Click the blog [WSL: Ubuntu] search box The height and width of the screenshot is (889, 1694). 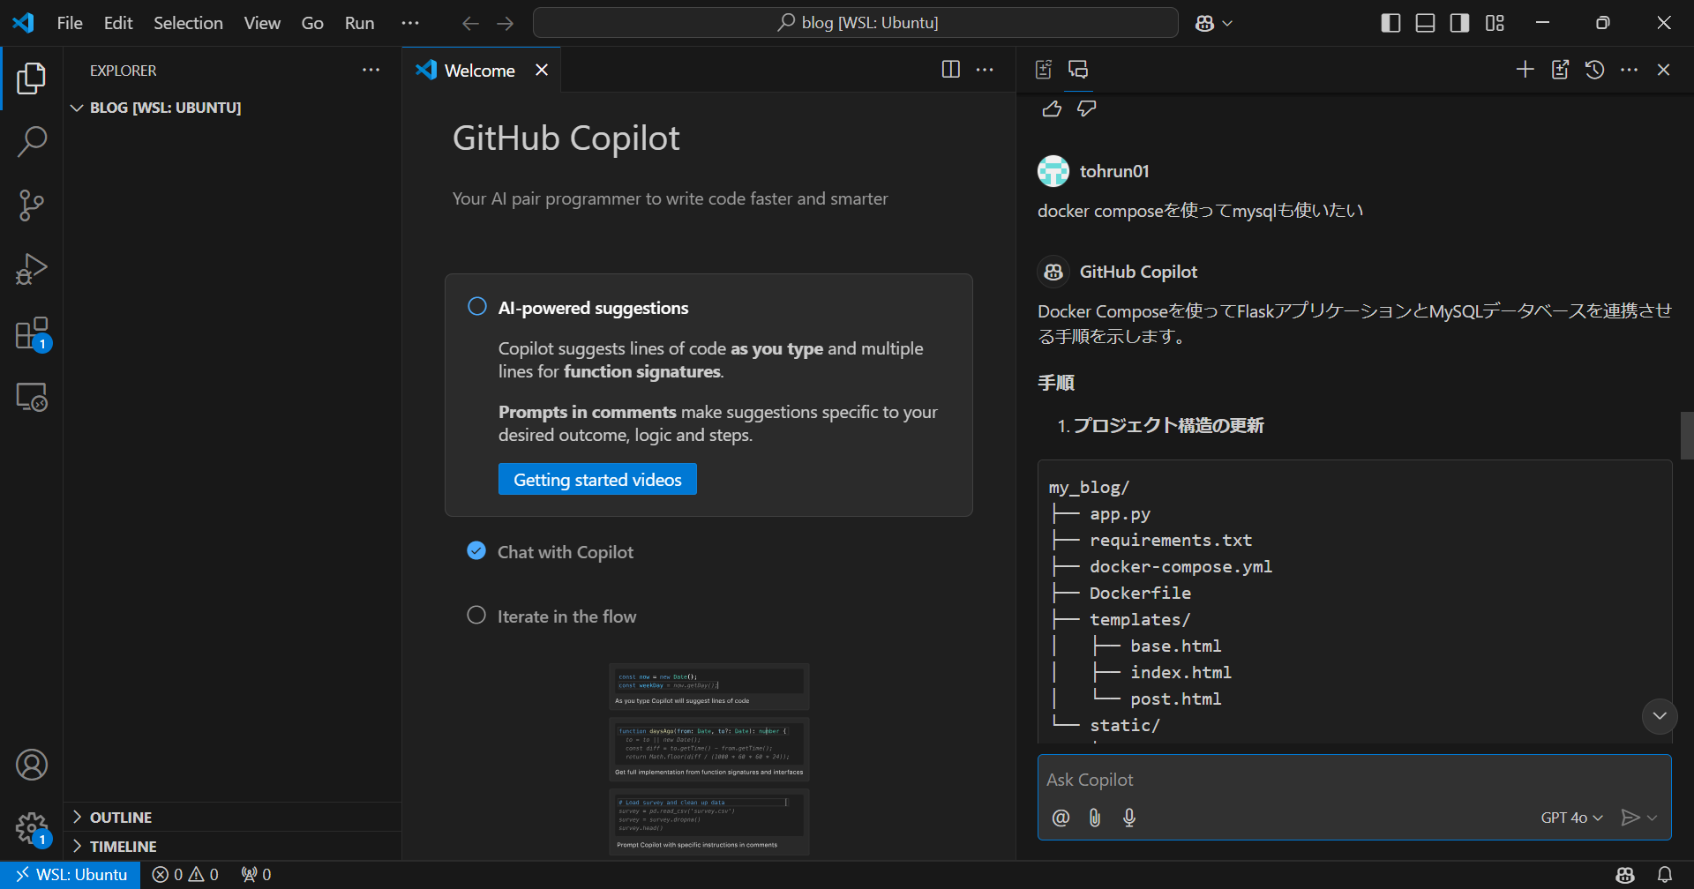coord(855,23)
